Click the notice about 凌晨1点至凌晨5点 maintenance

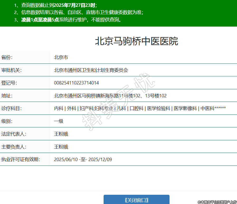(69, 20)
